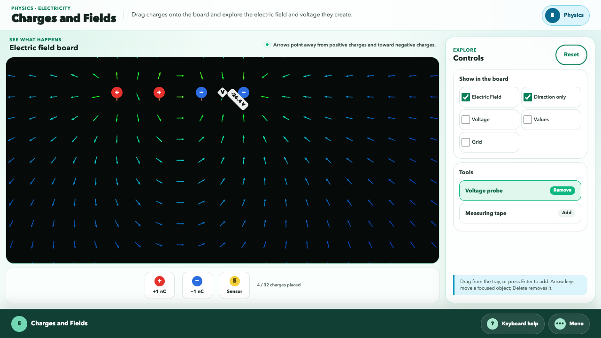Click the Physics button in the header

coord(565,15)
